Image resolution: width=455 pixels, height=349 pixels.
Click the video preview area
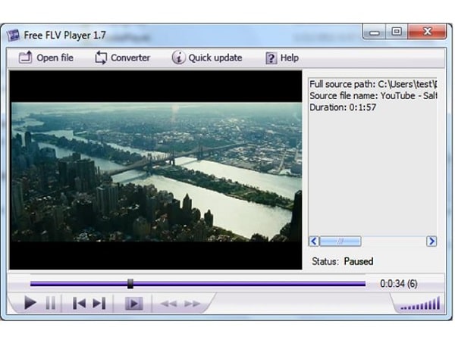155,170
